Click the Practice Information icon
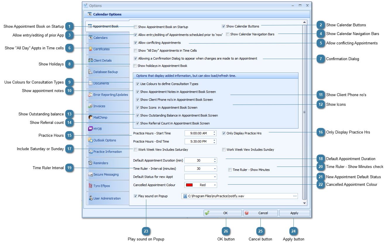 point(90,151)
